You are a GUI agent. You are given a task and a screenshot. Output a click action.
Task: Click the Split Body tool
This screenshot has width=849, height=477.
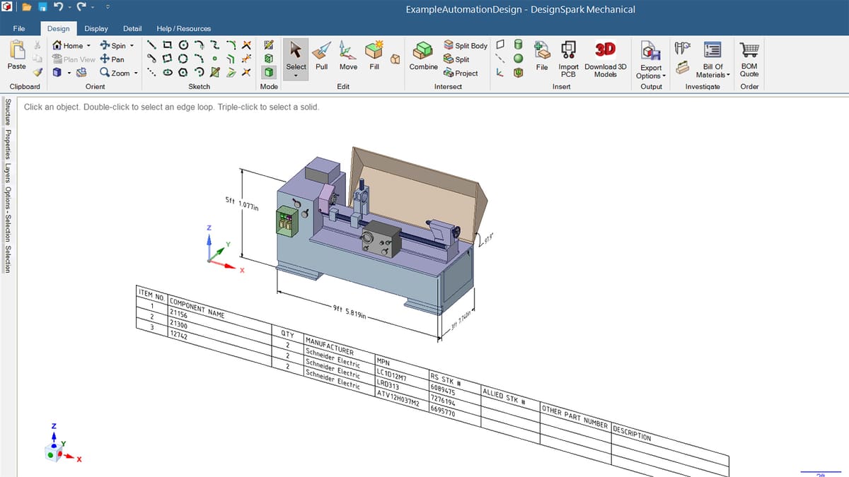tap(466, 45)
